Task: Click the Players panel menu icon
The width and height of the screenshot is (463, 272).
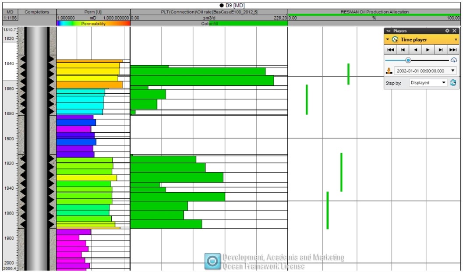Action: click(388, 31)
